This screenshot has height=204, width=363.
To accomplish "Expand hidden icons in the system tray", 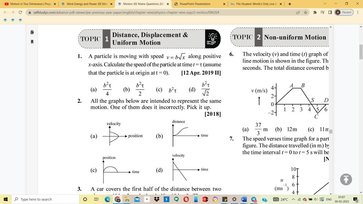I will pyautogui.click(x=293, y=199).
